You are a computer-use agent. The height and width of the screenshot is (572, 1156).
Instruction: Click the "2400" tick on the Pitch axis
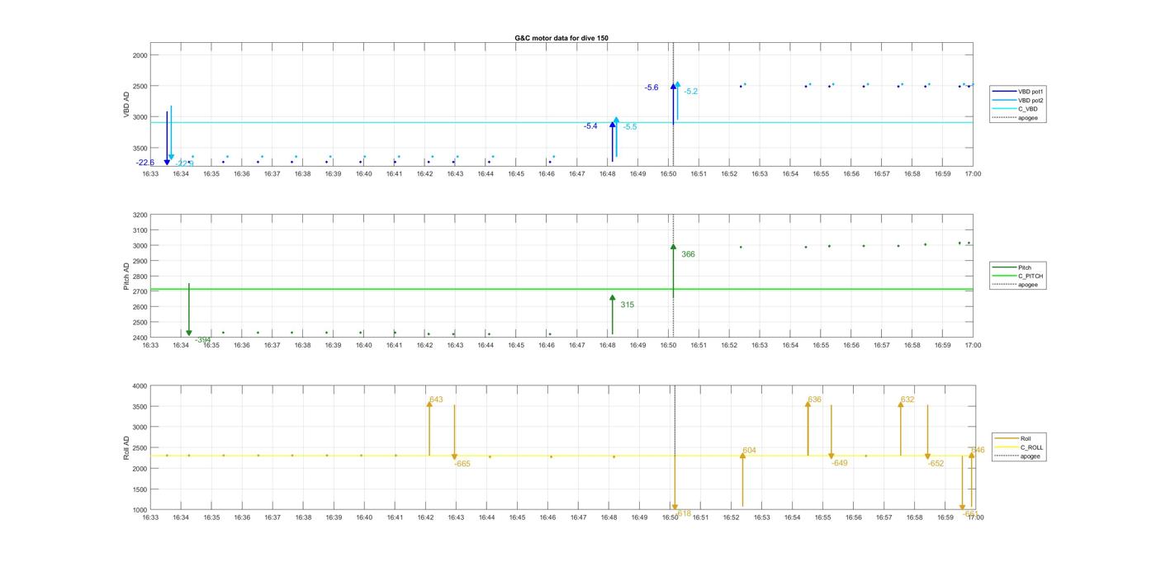click(x=140, y=338)
